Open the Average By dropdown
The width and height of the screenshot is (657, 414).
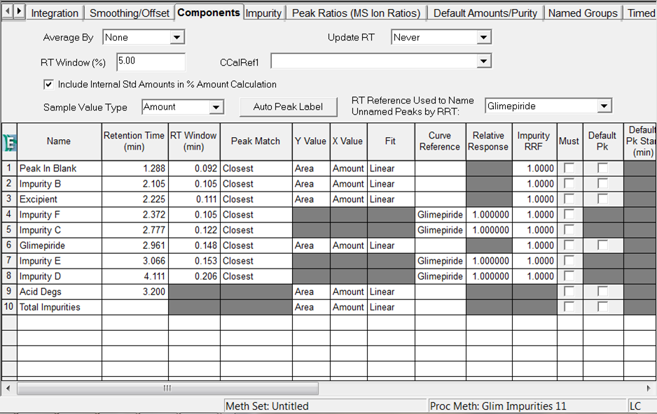(177, 38)
